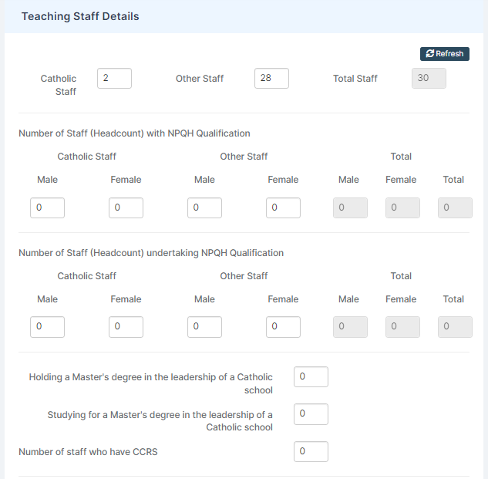Click the greyed-out Total Staff field

[429, 78]
